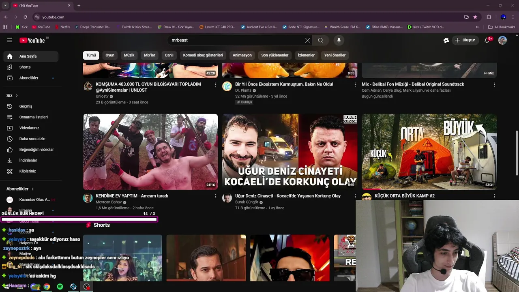Viewport: 519px width, 292px height.
Task: Select the Animasyon filter chip
Action: [x=242, y=55]
